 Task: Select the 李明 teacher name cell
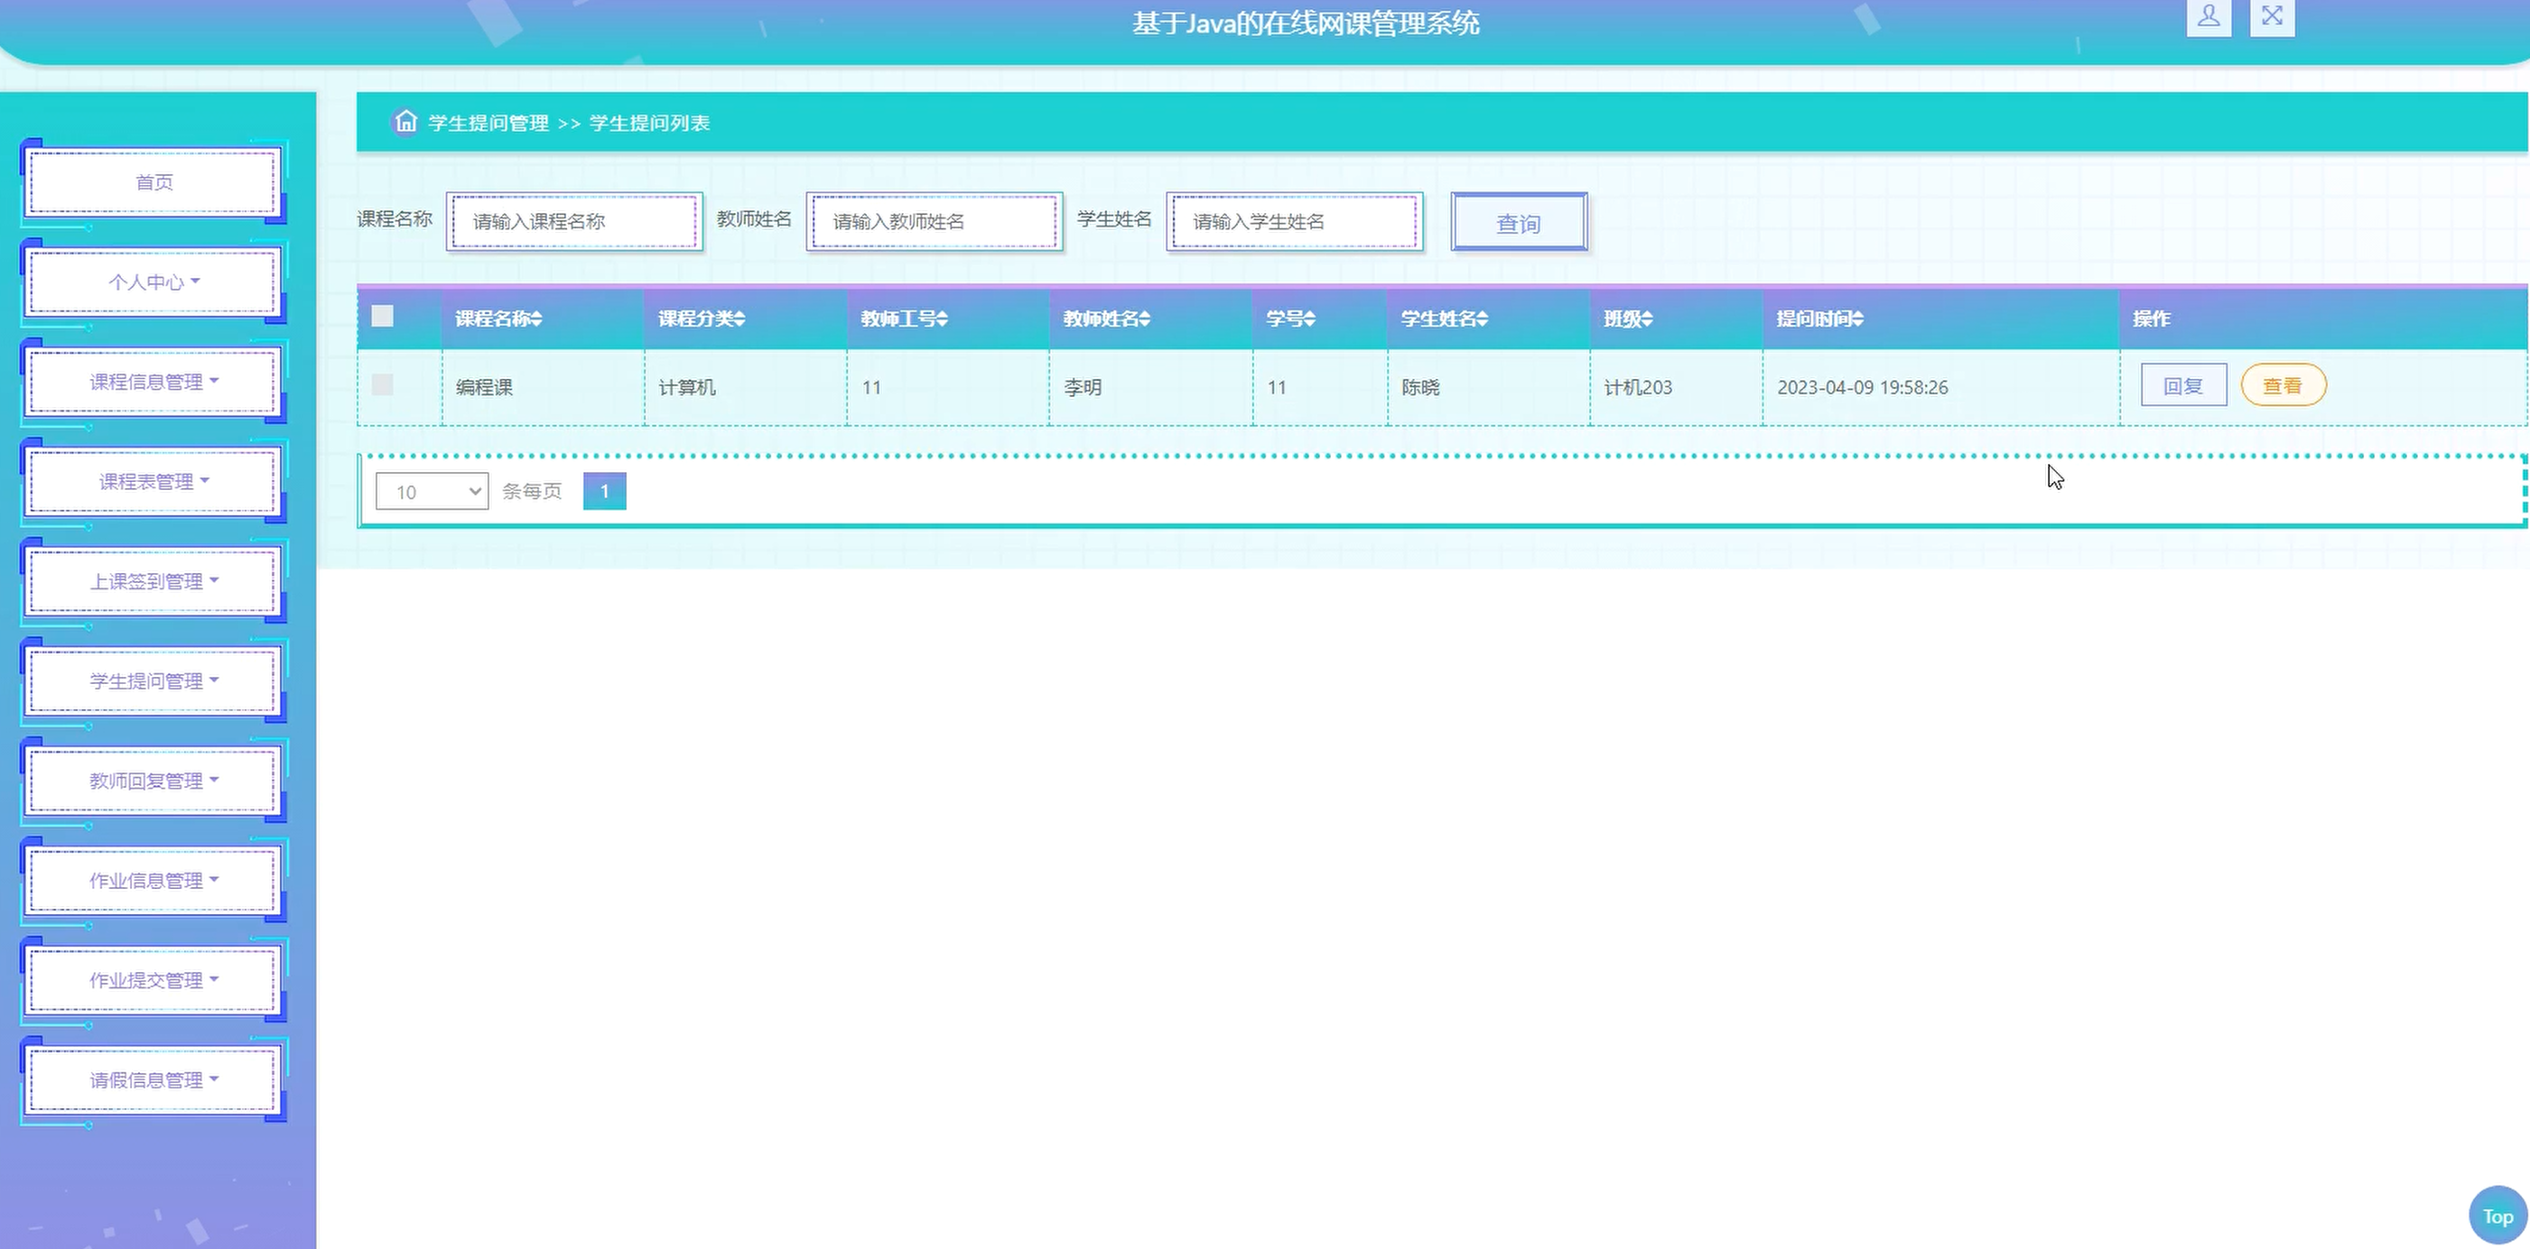coord(1151,387)
